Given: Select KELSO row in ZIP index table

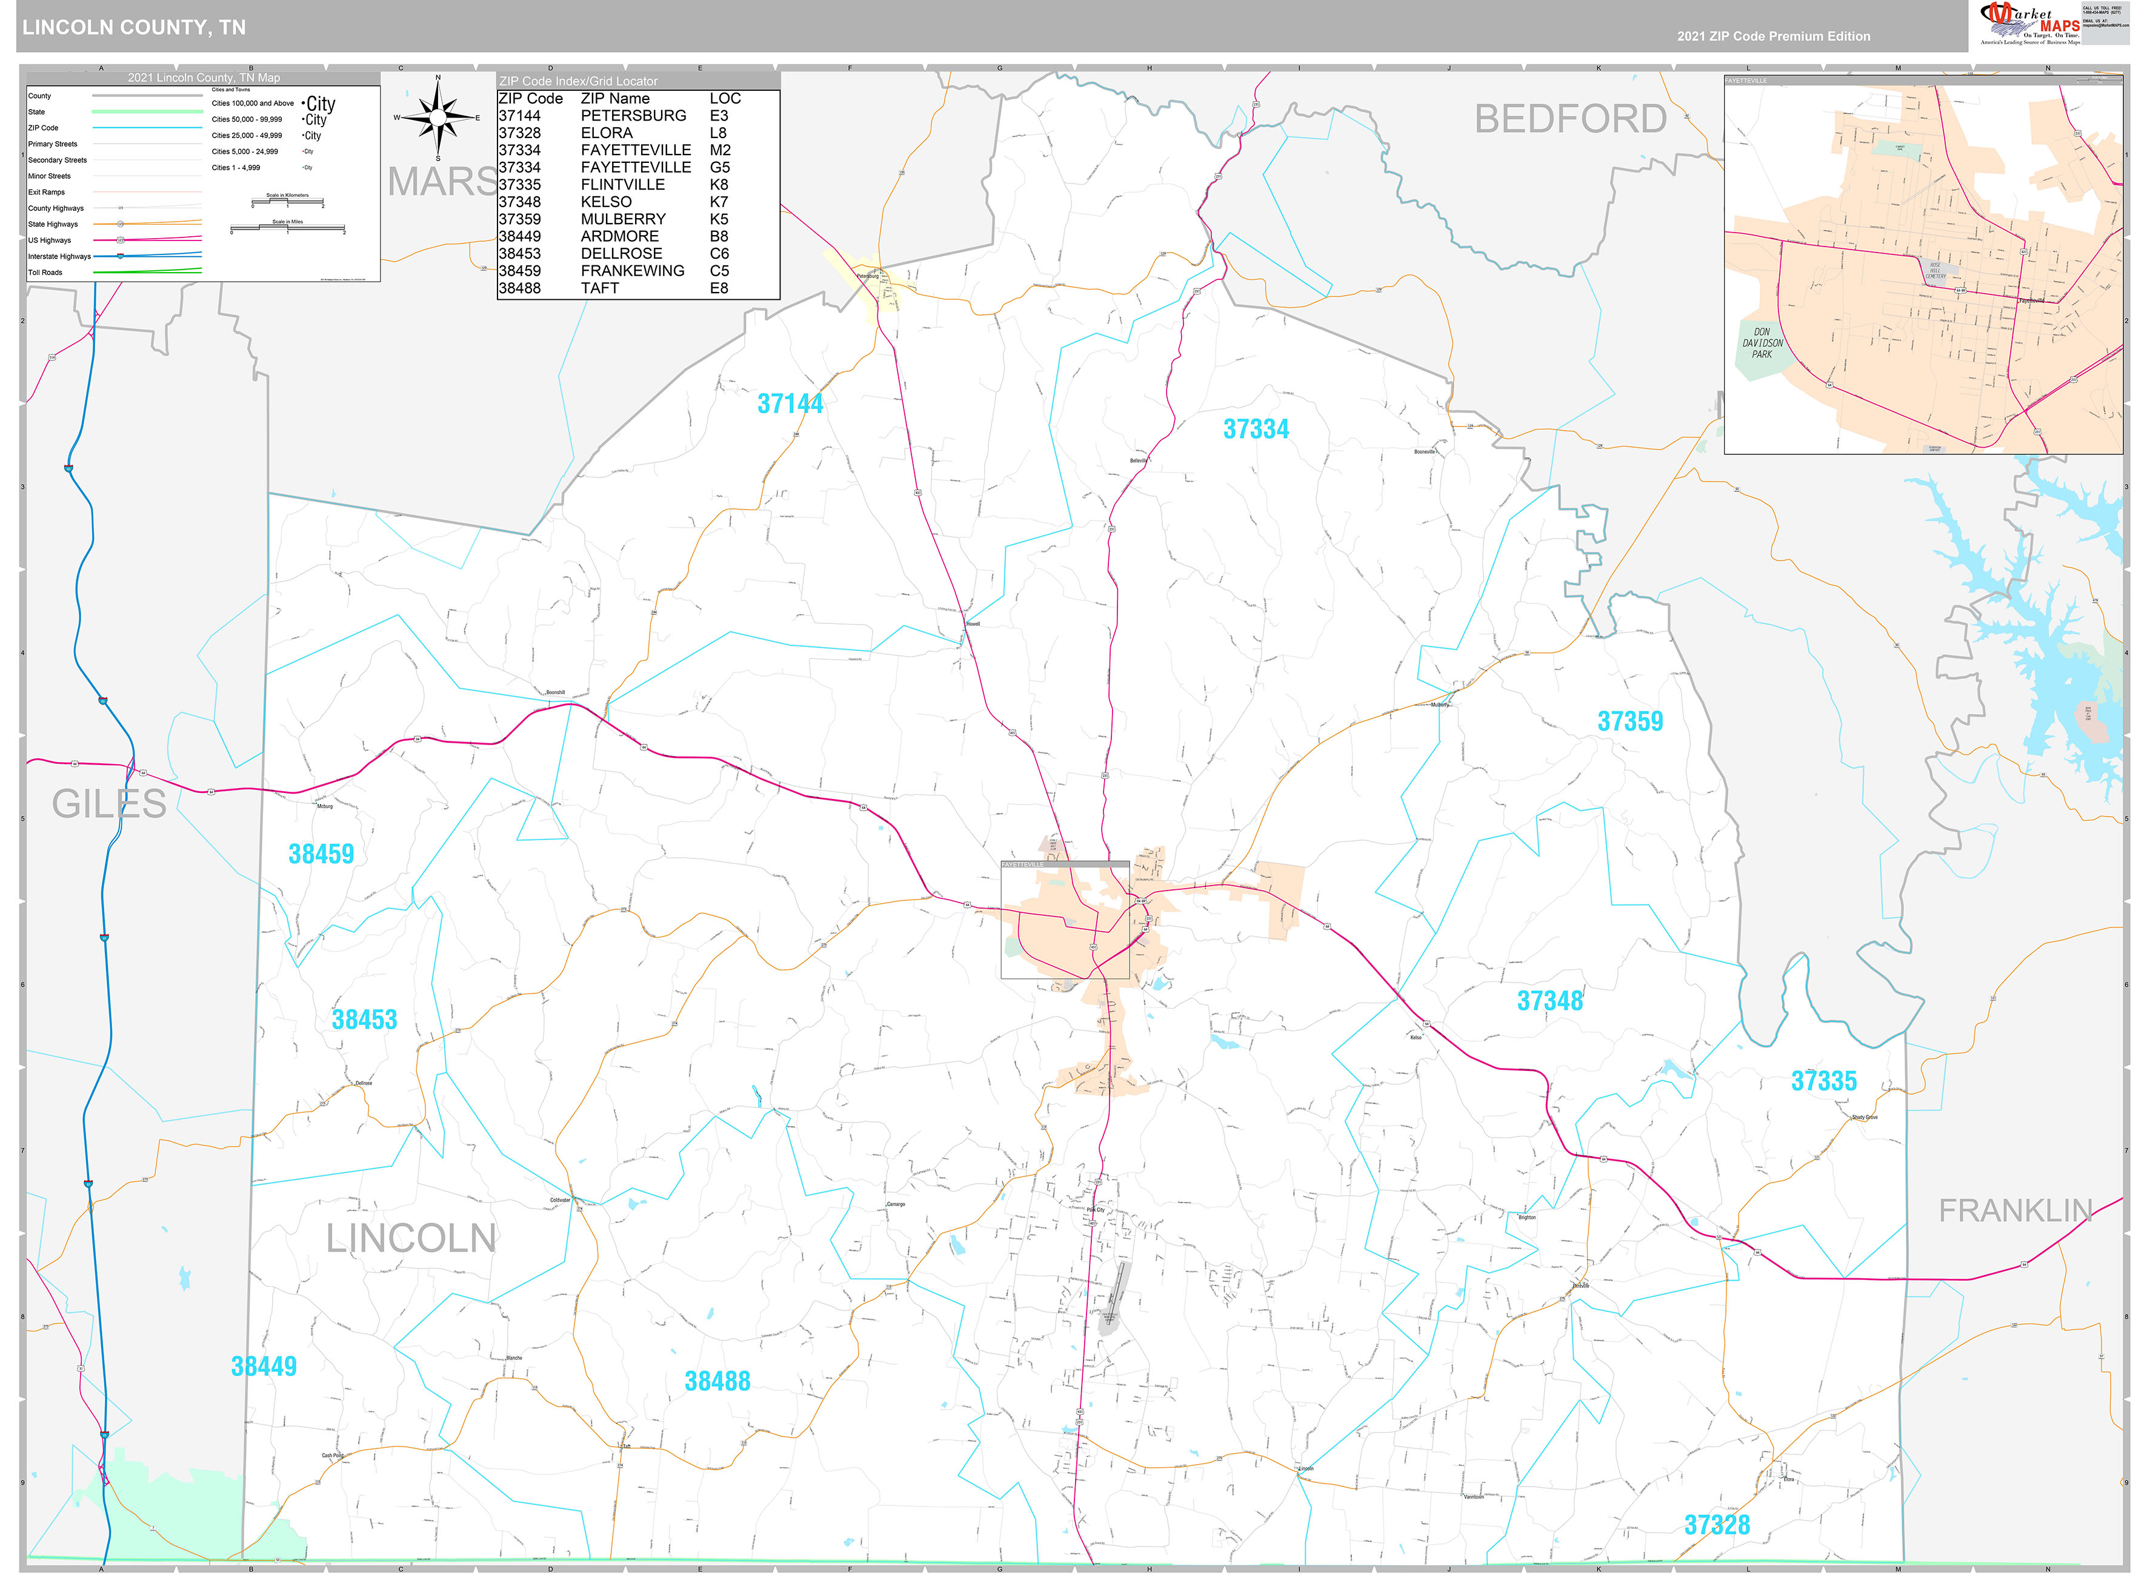Looking at the screenshot, I should pyautogui.click(x=638, y=201).
